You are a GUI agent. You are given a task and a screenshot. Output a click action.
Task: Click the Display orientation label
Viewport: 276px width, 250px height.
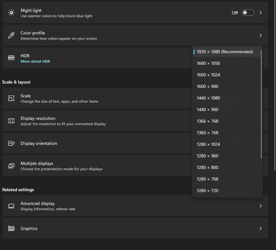pyautogui.click(x=39, y=144)
